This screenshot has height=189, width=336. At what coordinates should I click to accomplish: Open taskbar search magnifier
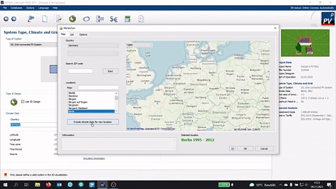(16, 185)
